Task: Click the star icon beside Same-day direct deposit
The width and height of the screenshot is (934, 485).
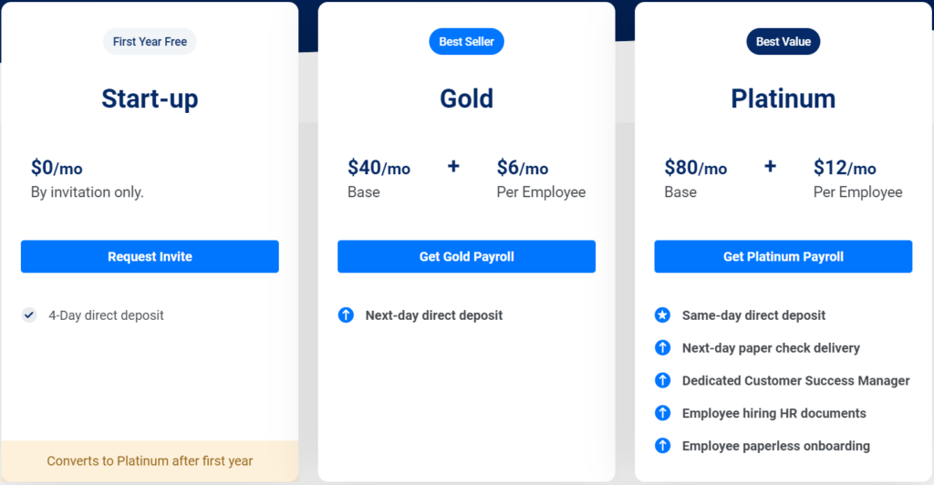Action: coord(662,315)
